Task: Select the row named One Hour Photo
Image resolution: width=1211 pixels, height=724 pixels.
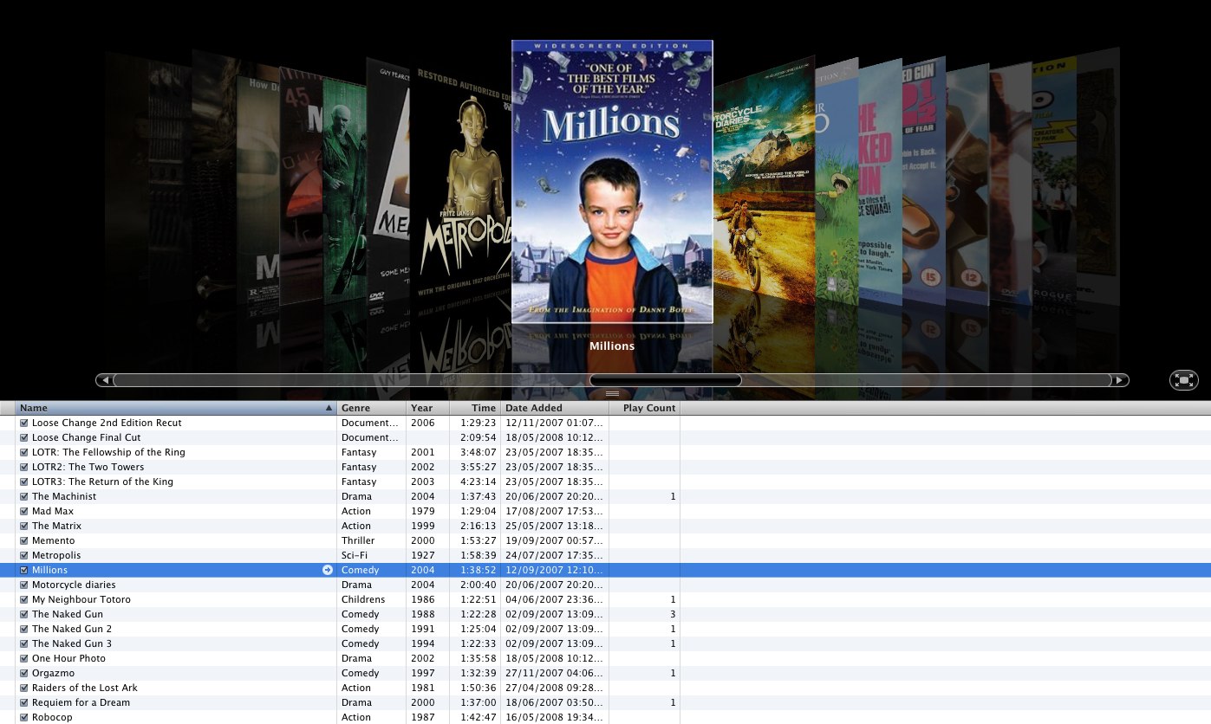Action: pos(605,658)
